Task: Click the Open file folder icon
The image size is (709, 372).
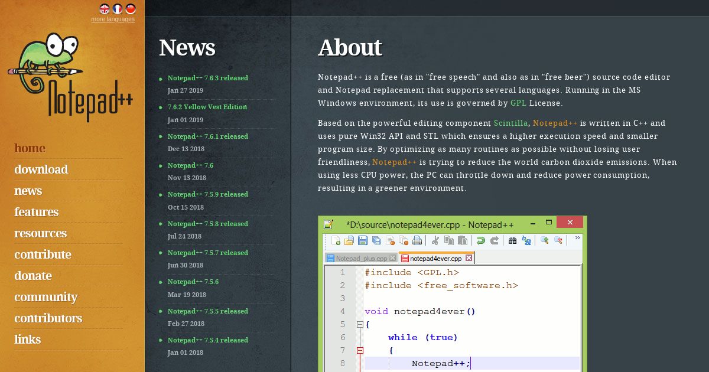Action: (349, 240)
